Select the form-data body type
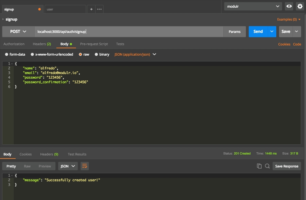 tap(7, 54)
